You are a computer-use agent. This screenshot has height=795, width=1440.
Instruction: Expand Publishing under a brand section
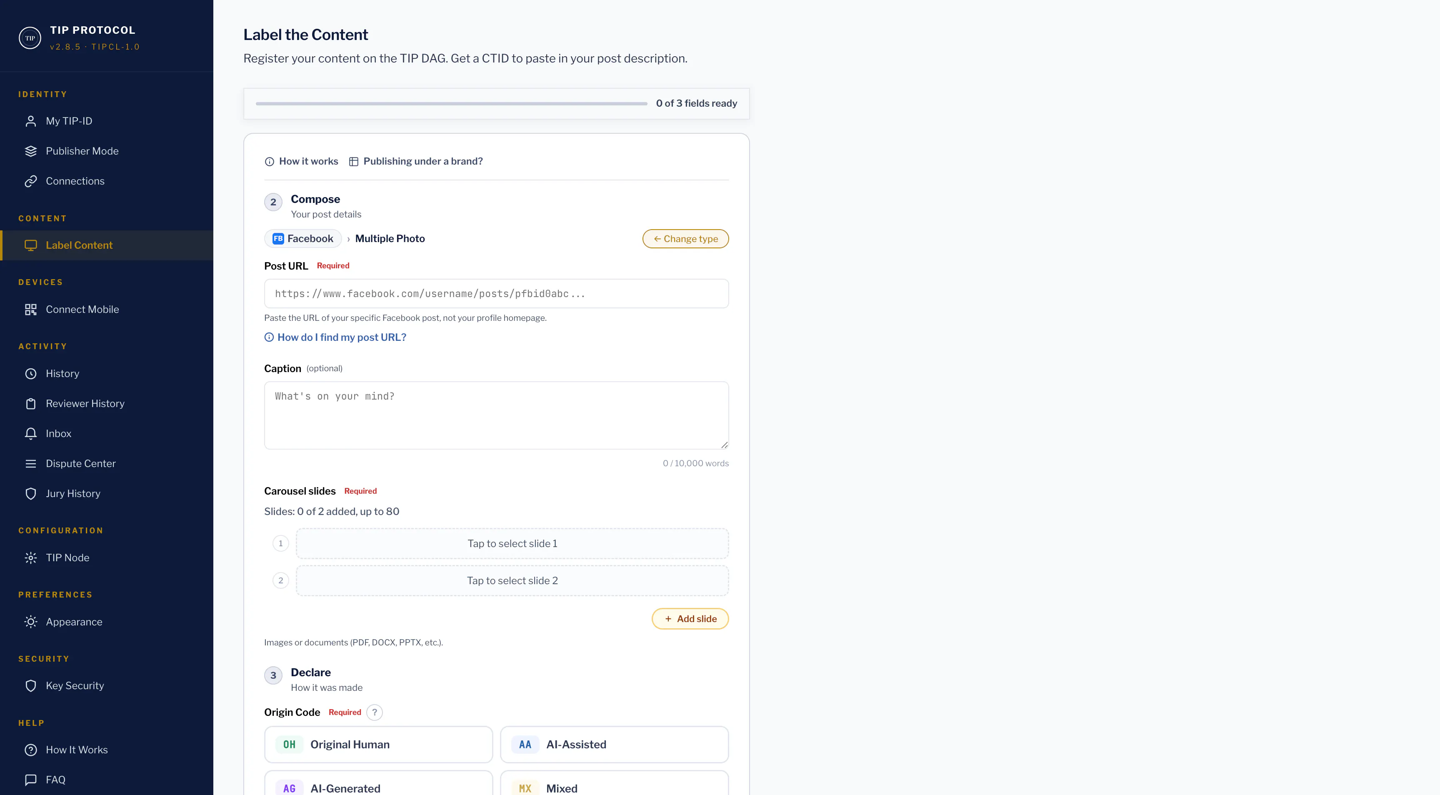pyautogui.click(x=416, y=162)
